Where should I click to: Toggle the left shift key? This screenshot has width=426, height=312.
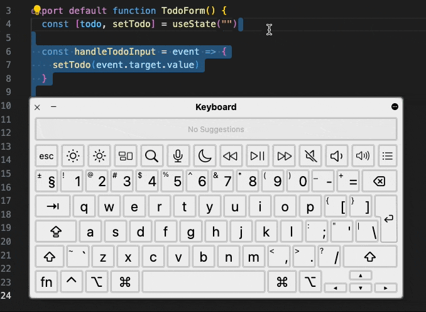(x=49, y=257)
